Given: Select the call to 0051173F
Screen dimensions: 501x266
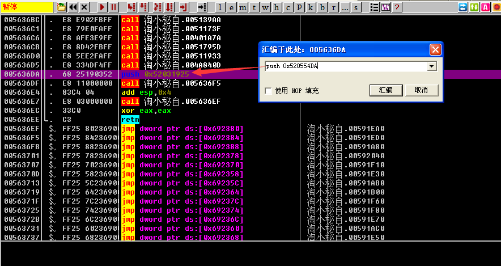Looking at the screenshot, I should (x=171, y=29).
